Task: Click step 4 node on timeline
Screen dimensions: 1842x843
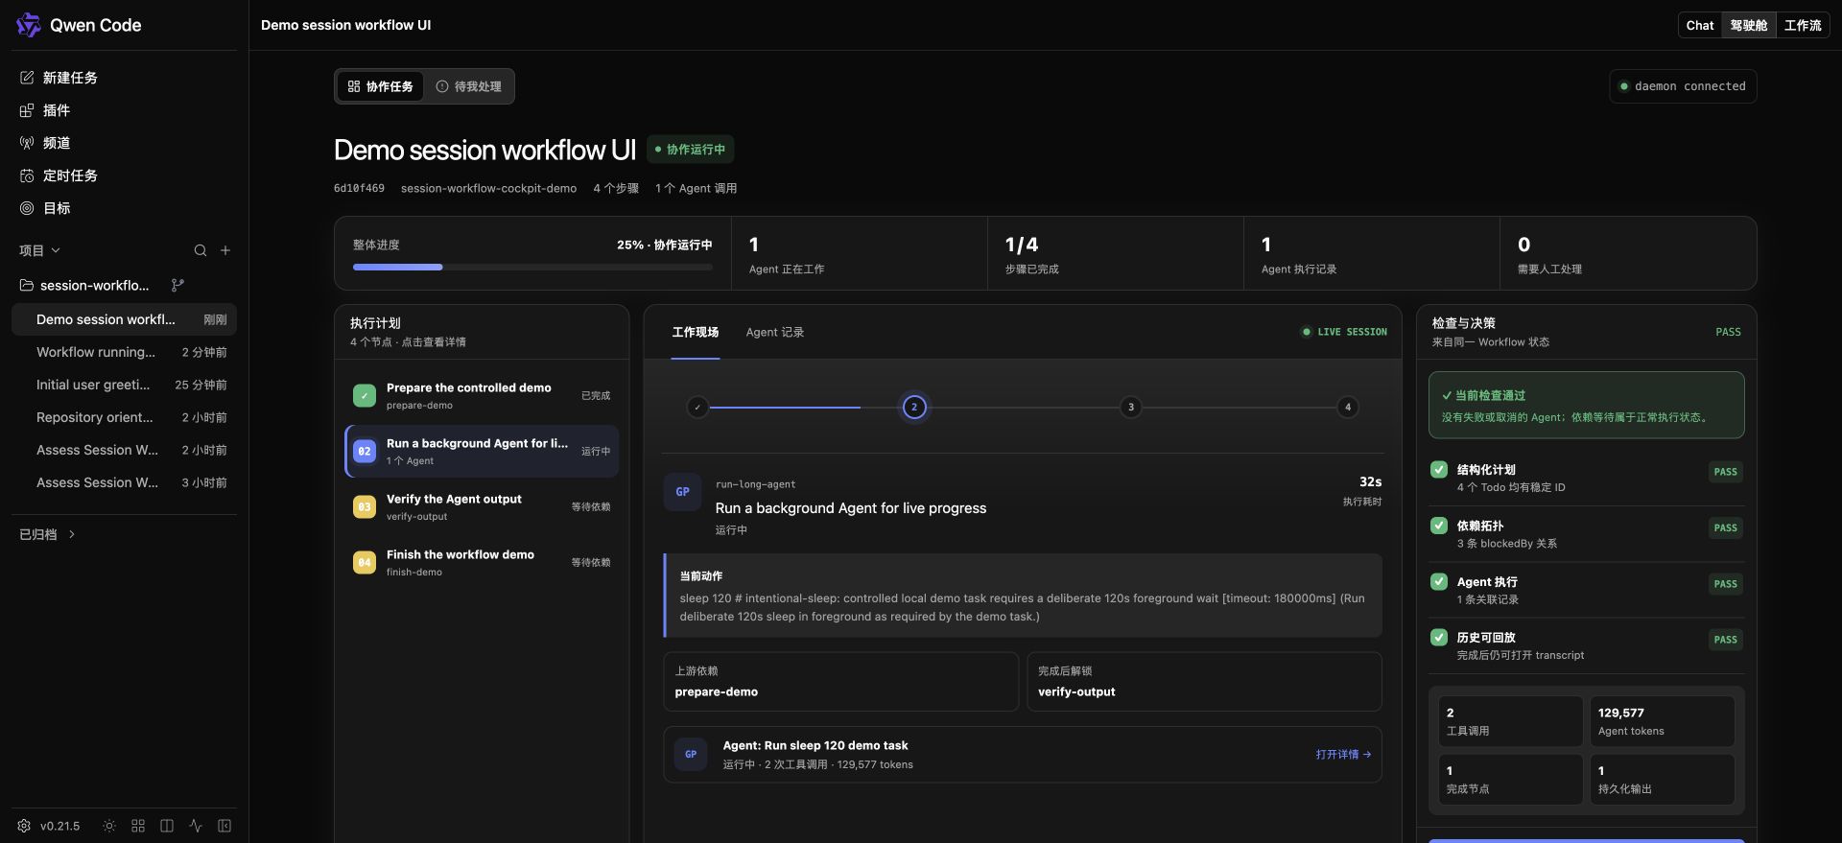Action: [1348, 407]
